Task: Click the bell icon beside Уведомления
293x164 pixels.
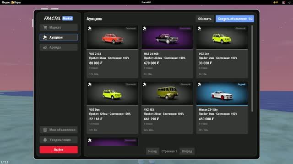Action: tap(45, 140)
